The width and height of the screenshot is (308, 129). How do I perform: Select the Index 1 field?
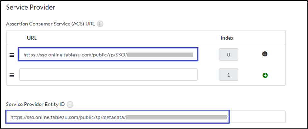[x=229, y=75]
